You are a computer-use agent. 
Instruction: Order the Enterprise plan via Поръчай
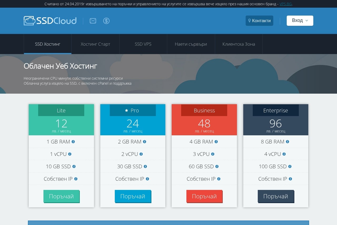276,196
